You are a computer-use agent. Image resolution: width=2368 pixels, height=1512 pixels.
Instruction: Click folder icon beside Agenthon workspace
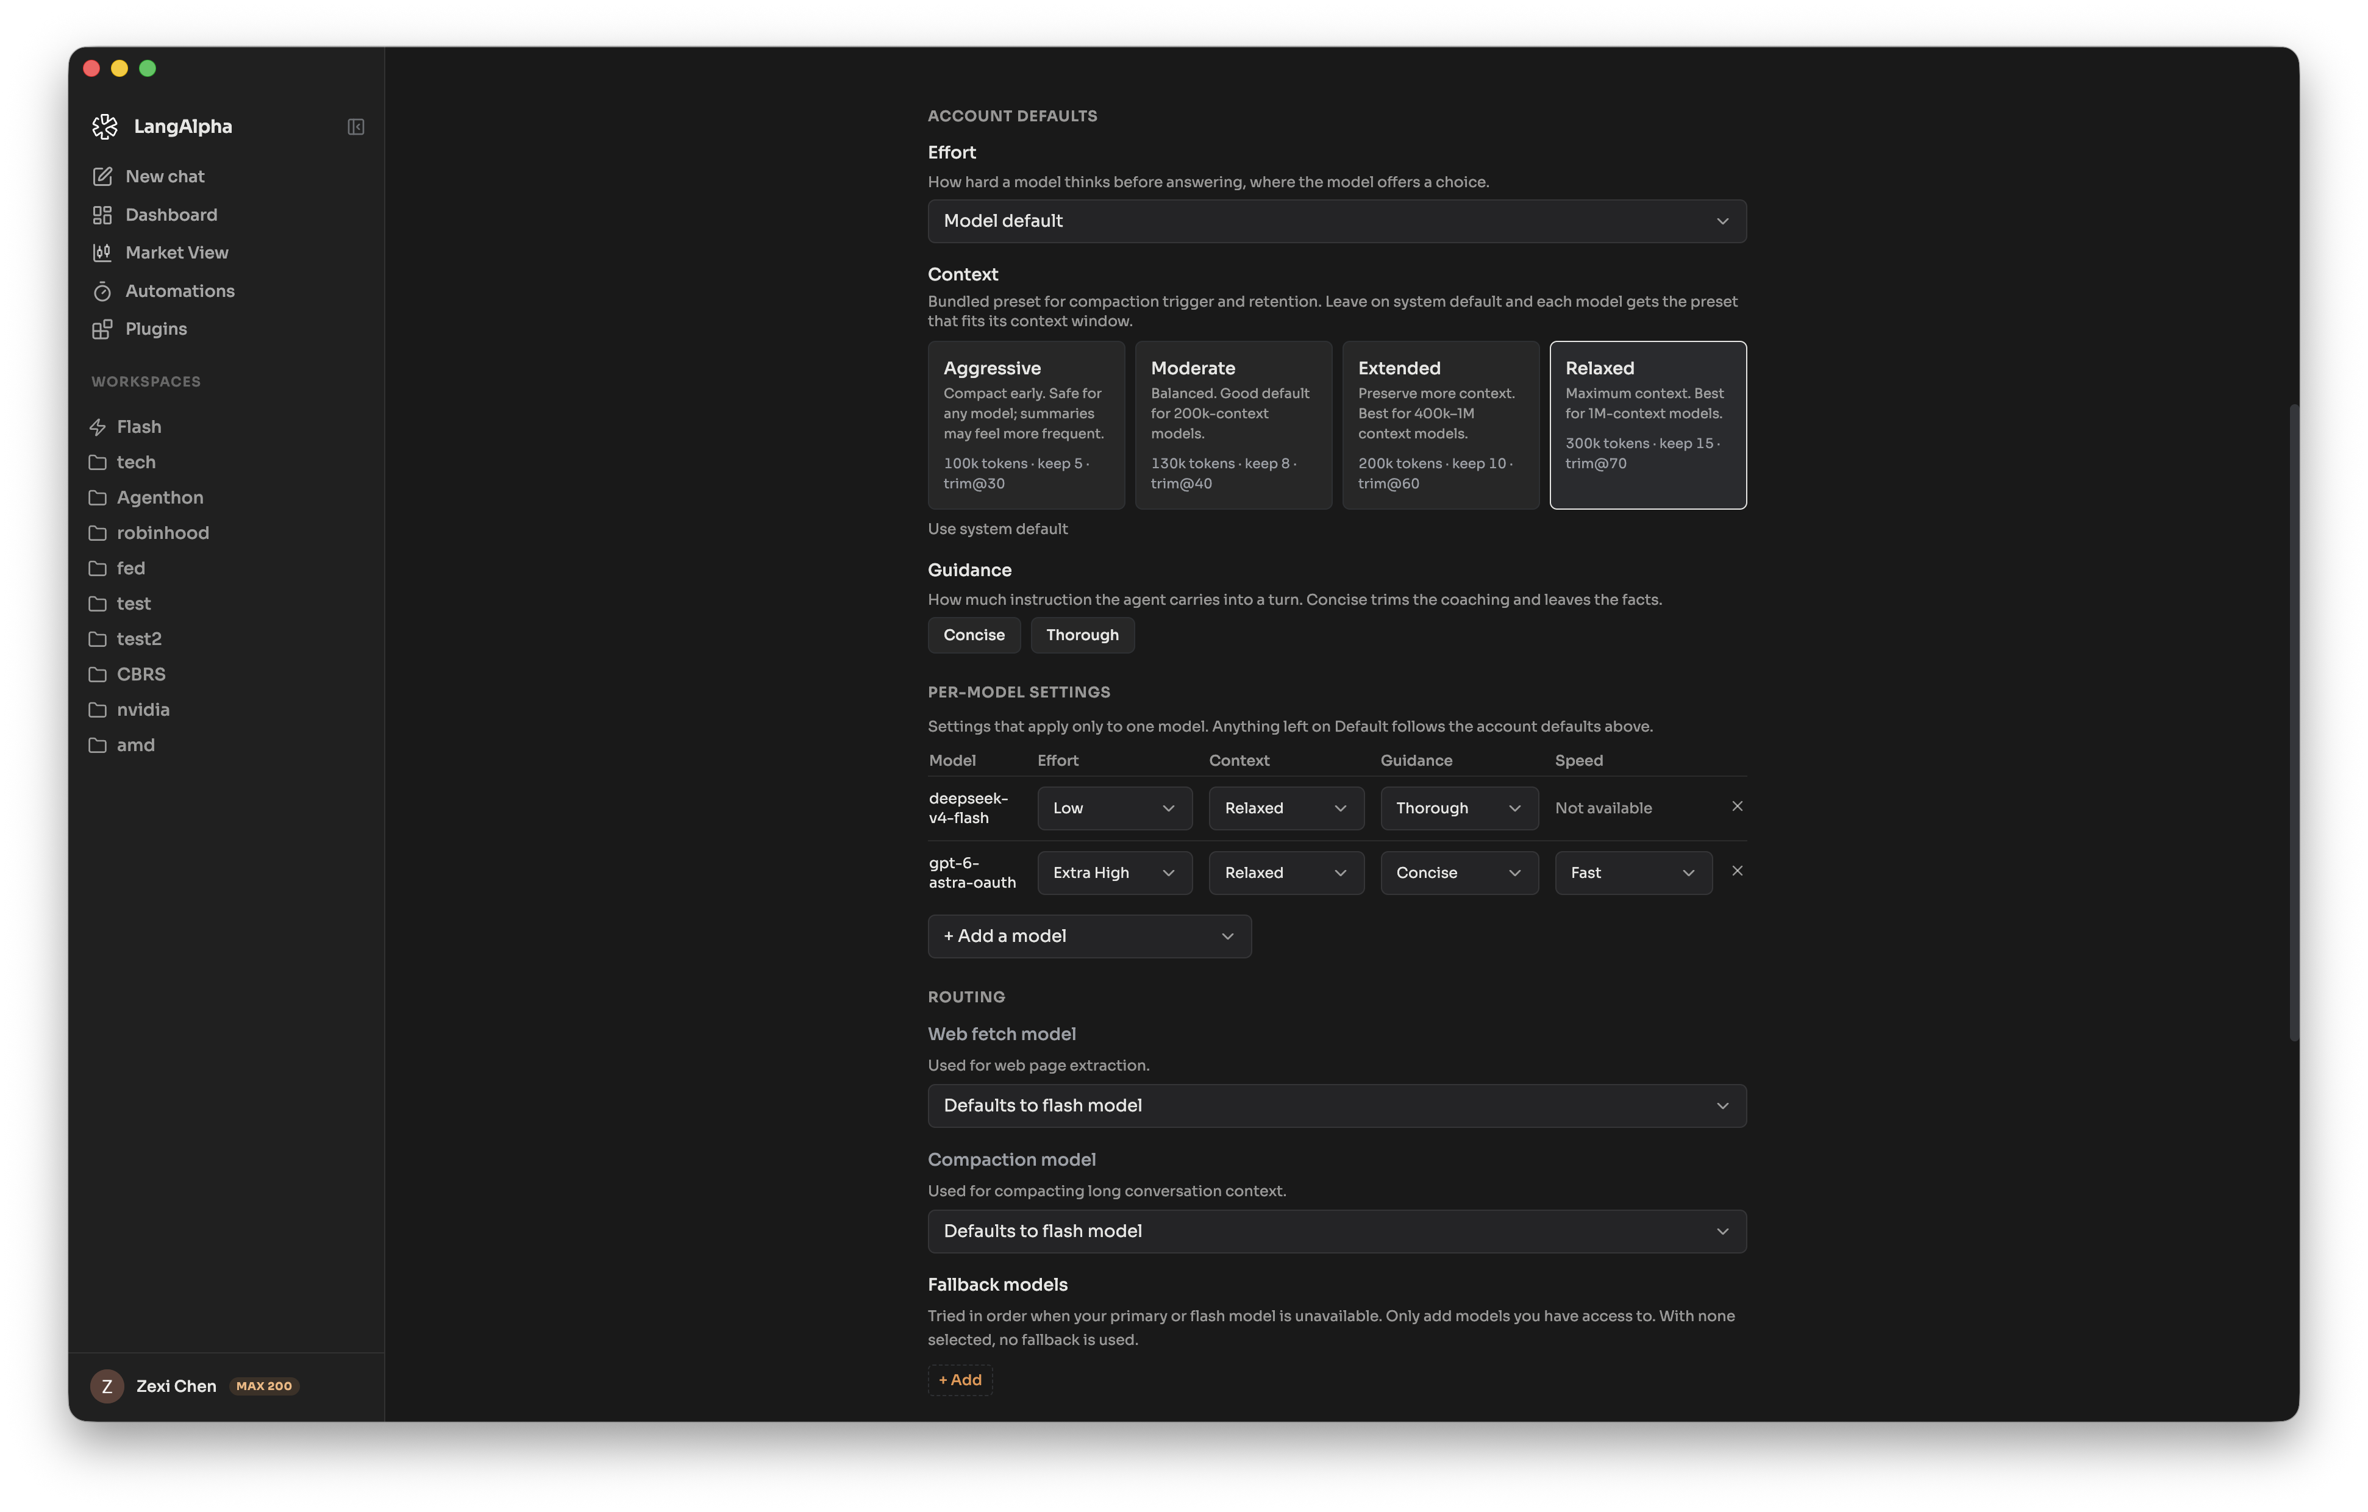pyautogui.click(x=98, y=497)
